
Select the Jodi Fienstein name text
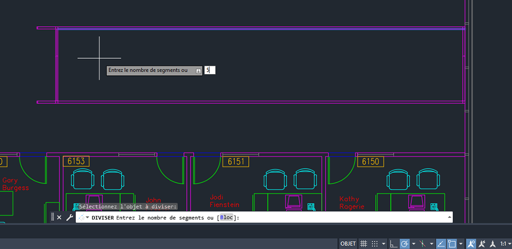coord(225,201)
